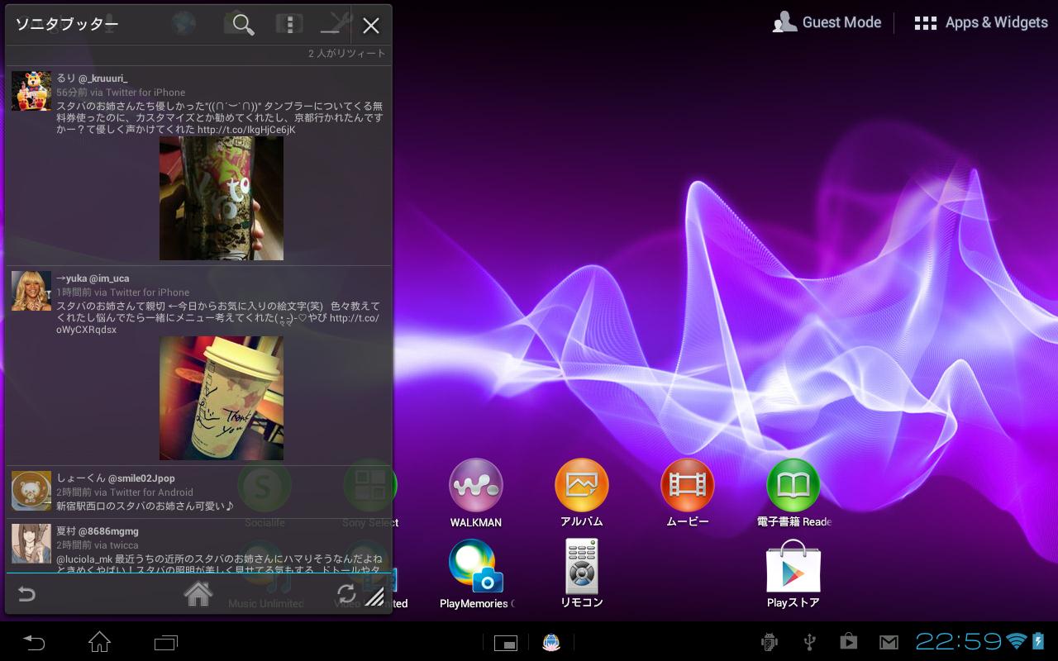Open the アルバム app
1058x661 pixels.
click(x=582, y=493)
